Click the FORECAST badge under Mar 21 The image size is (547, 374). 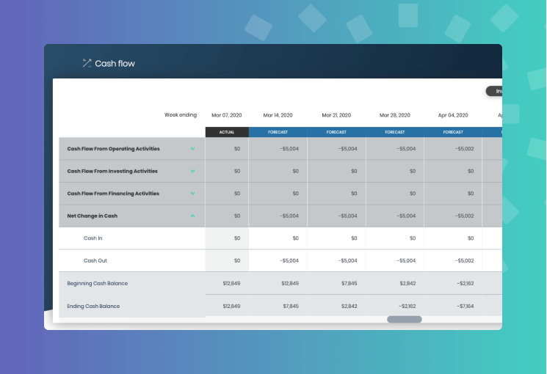tap(336, 132)
